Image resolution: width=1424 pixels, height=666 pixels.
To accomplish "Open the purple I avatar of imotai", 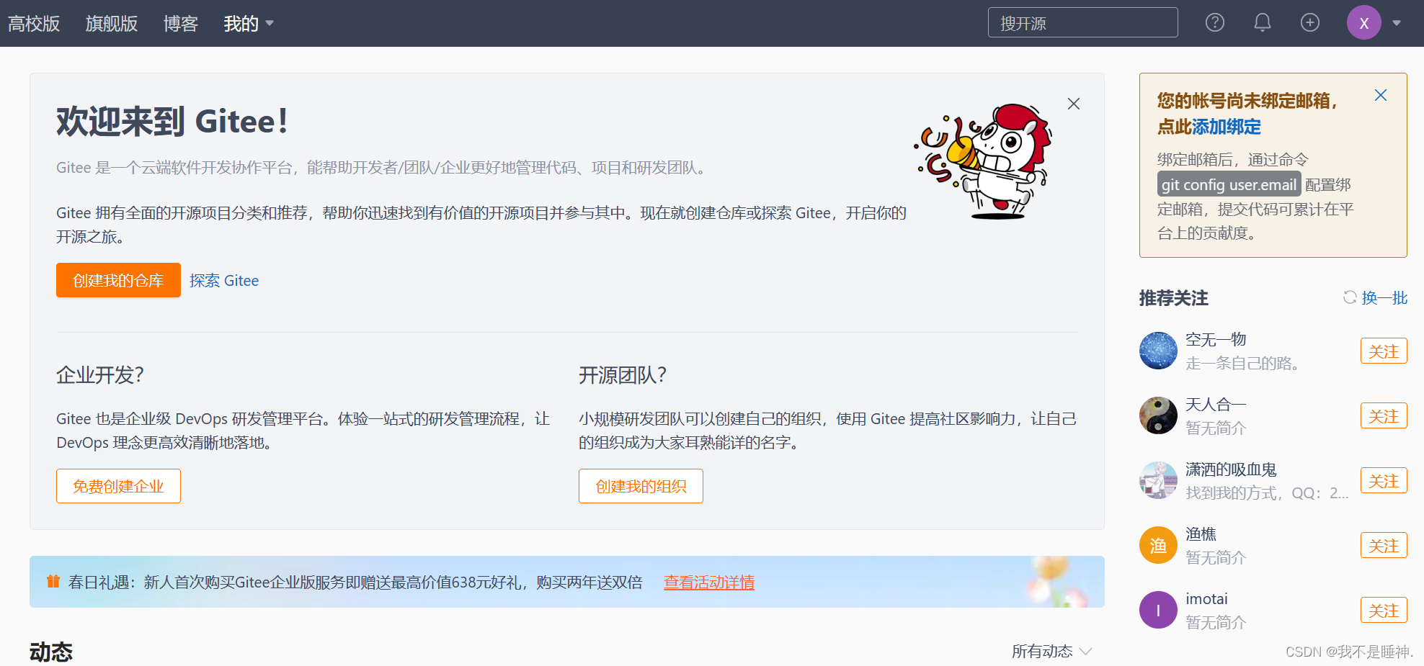I will coord(1158,610).
